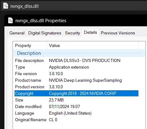Select the nvngx_dlss.dll file name

pos(24,6)
